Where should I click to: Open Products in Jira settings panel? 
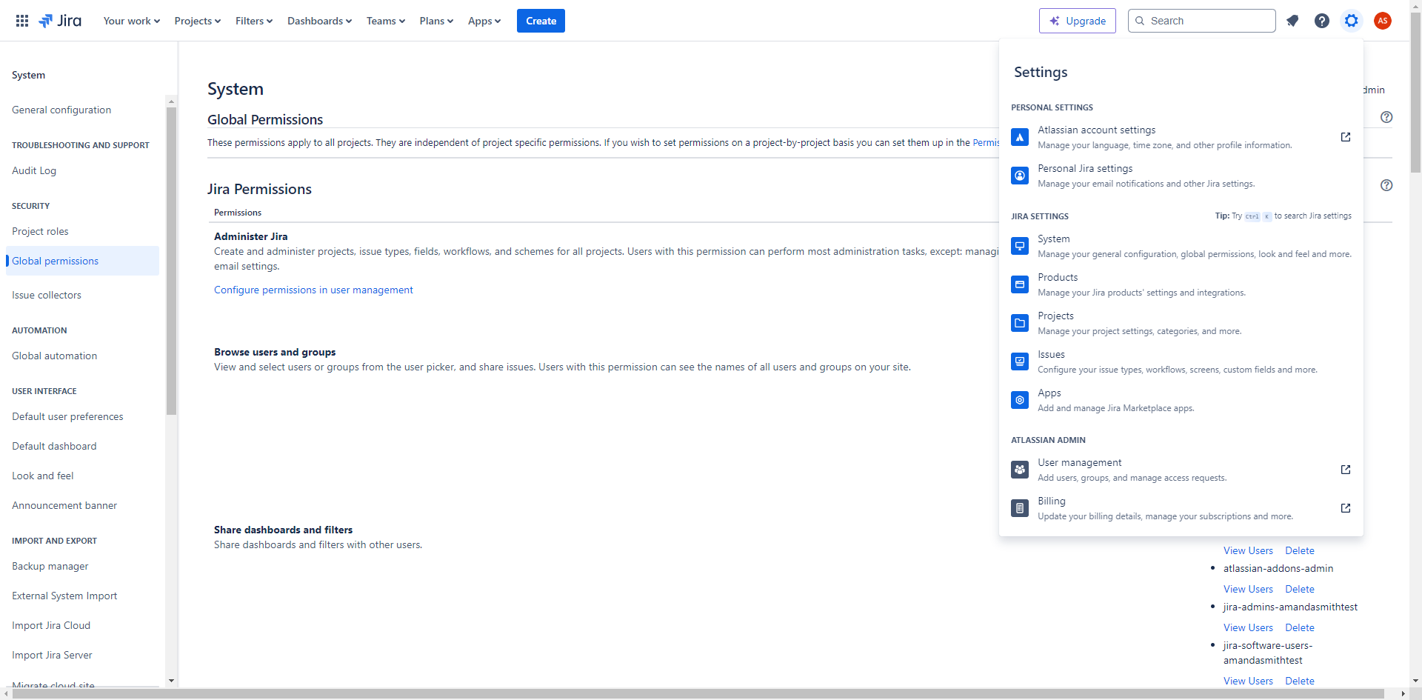click(x=1181, y=284)
